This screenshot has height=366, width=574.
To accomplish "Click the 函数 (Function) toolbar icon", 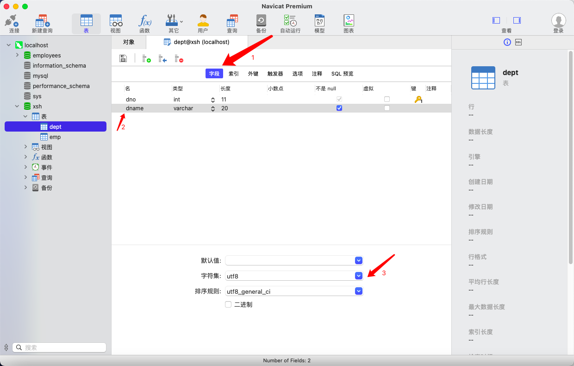I will tap(144, 23).
